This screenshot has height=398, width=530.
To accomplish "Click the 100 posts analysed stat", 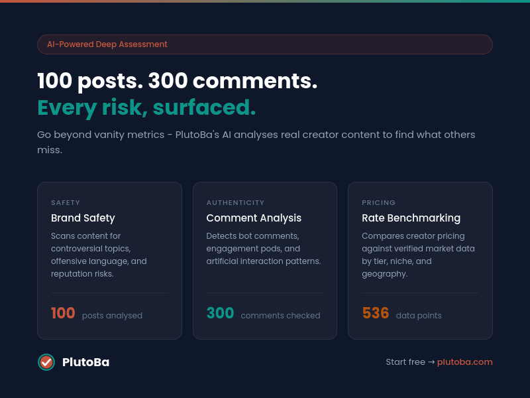I will [x=97, y=314].
